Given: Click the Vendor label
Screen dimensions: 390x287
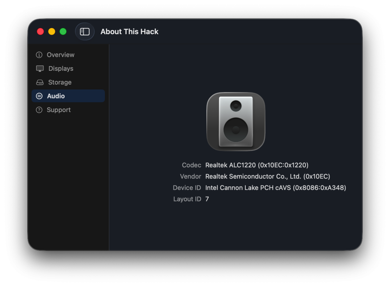Looking at the screenshot, I should pos(191,177).
